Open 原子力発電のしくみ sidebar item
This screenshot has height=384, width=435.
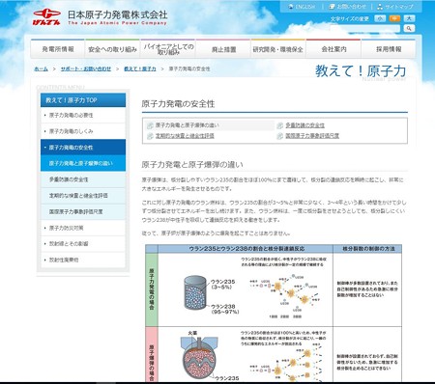pyautogui.click(x=83, y=131)
